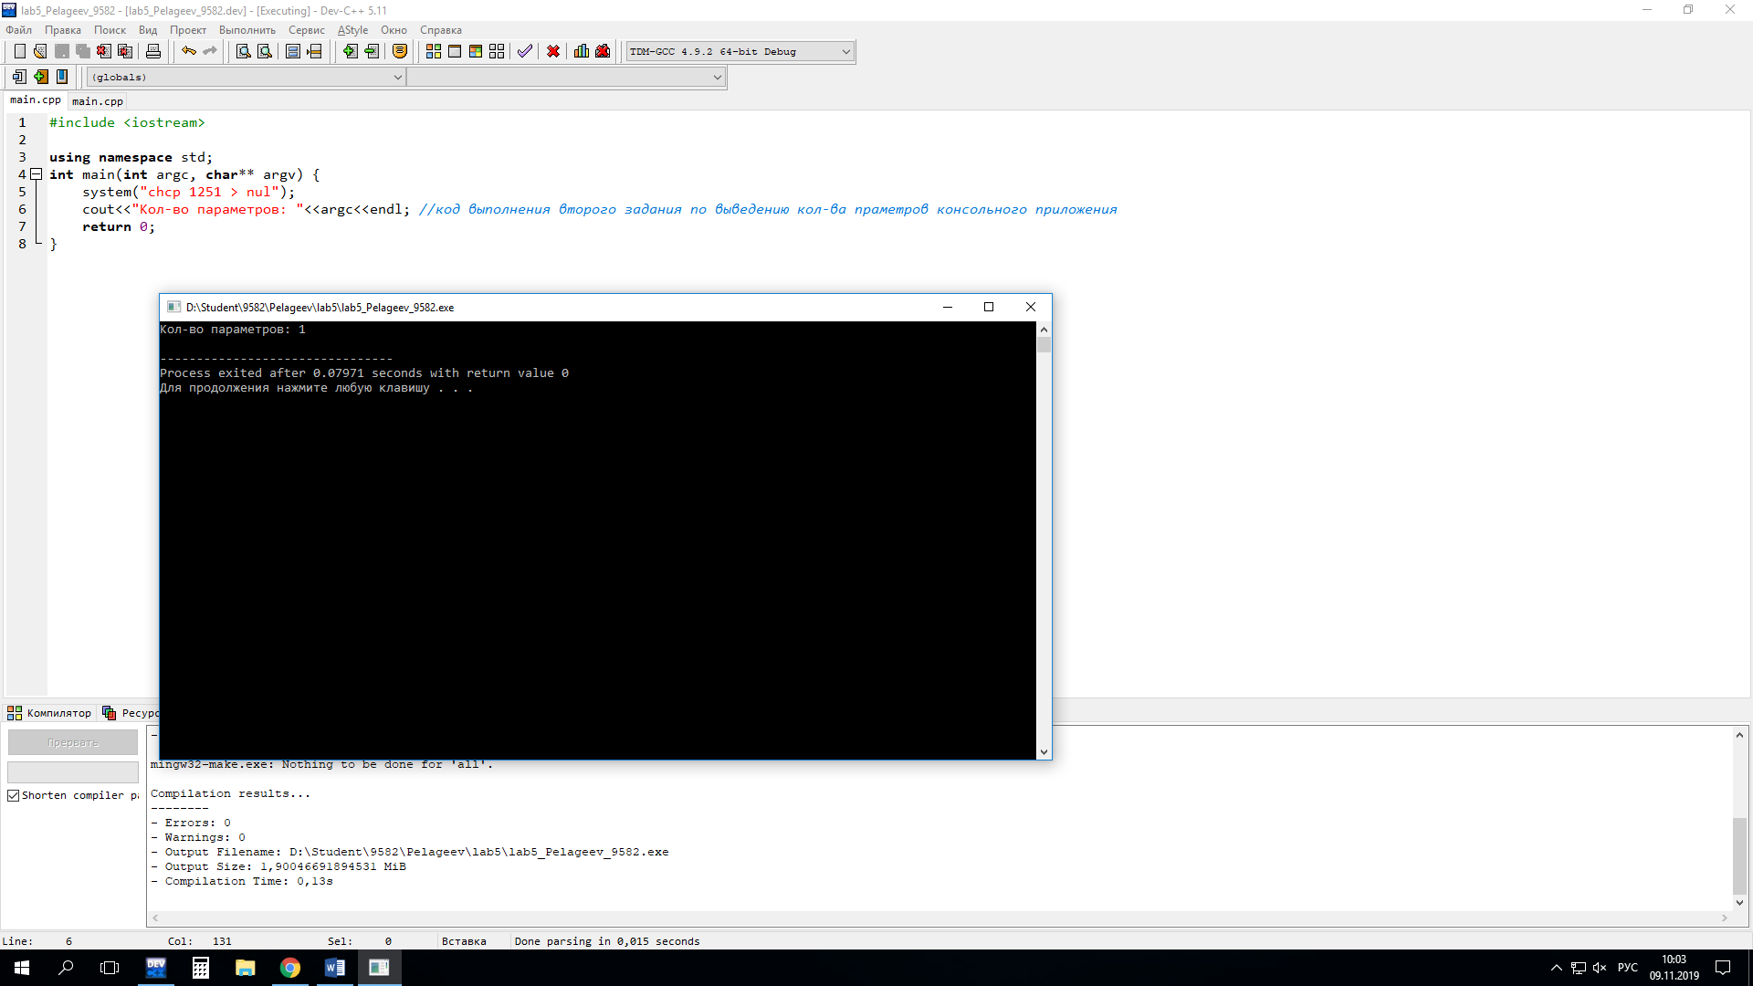Toggle bookmark icon in second toolbar
This screenshot has width=1753, height=986.
click(x=62, y=78)
